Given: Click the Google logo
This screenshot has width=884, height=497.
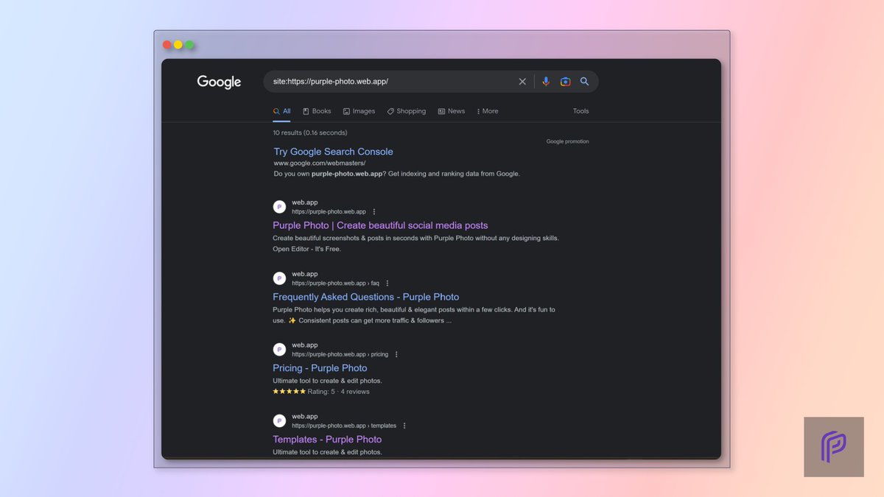Looking at the screenshot, I should coord(219,82).
